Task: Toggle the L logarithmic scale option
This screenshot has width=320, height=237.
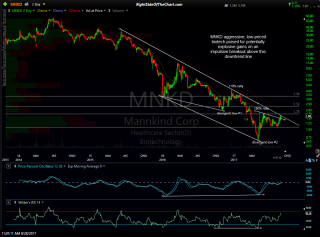Action: click(310, 160)
